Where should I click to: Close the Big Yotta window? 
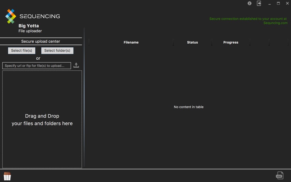(287, 3)
